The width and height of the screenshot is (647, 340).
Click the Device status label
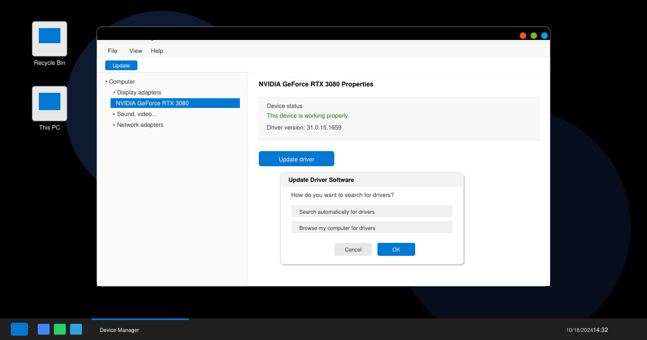(x=285, y=106)
